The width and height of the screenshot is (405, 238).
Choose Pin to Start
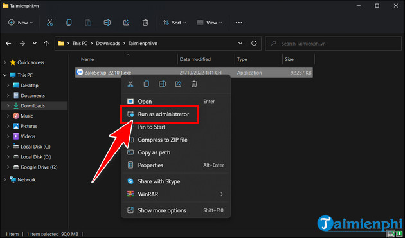point(175,127)
